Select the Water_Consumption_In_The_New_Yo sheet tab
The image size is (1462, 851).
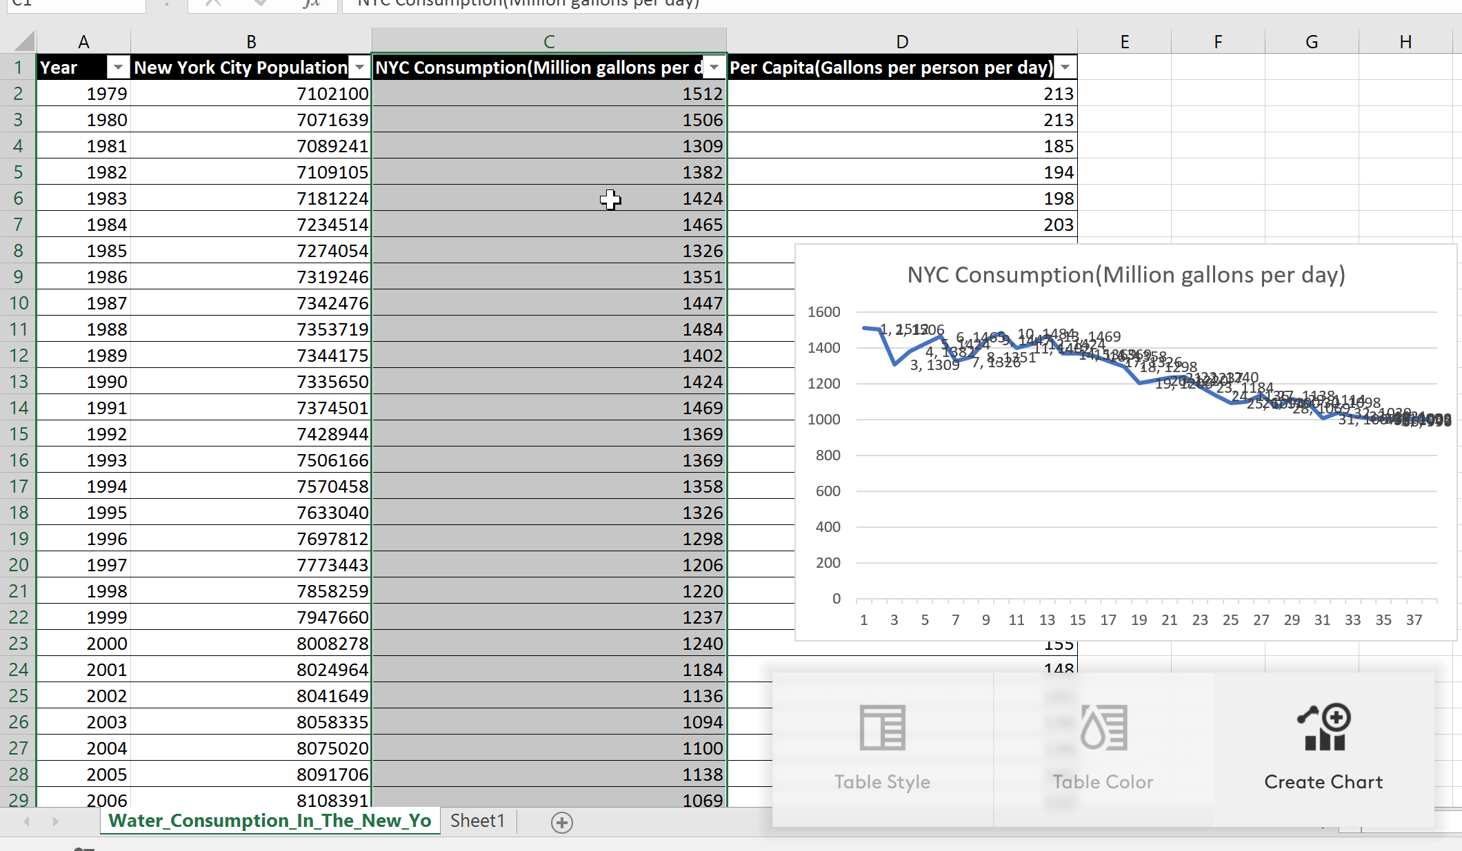click(270, 821)
